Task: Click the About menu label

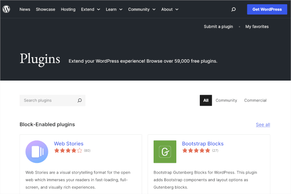Action: (167, 9)
